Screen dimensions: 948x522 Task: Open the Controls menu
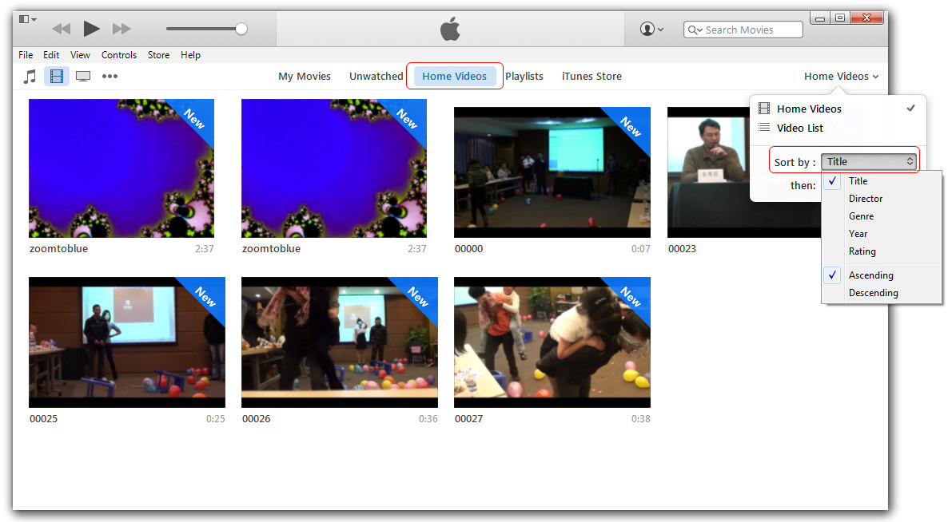pyautogui.click(x=118, y=55)
